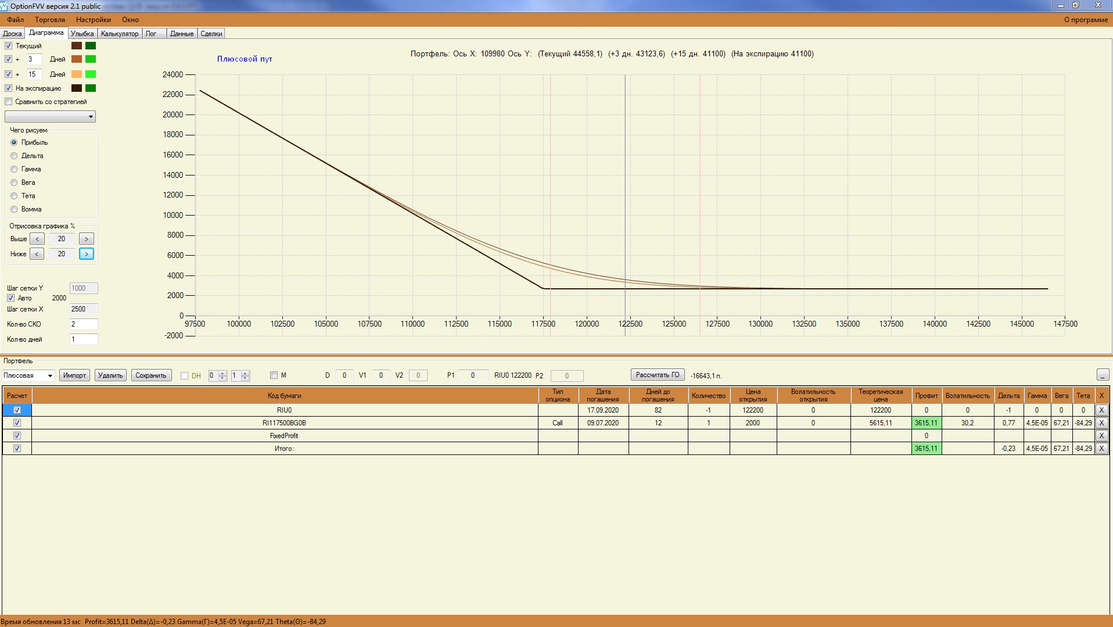Screen dimensions: 1113x627
Task: Click the Кол-во СКО input field
Action: pyautogui.click(x=84, y=324)
